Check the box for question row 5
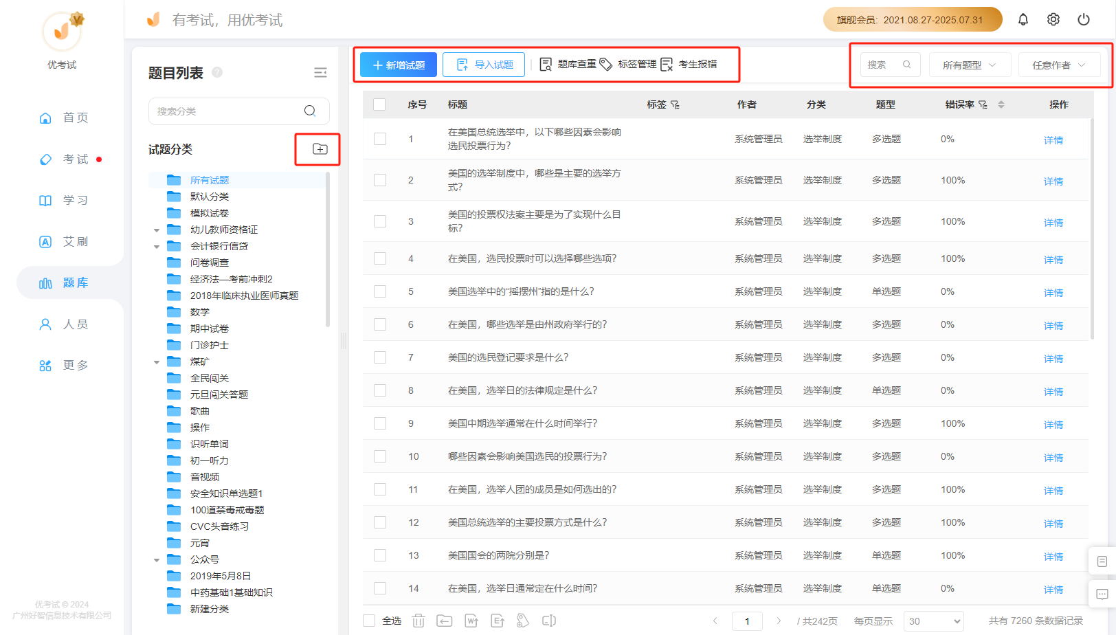This screenshot has width=1116, height=635. [x=380, y=291]
